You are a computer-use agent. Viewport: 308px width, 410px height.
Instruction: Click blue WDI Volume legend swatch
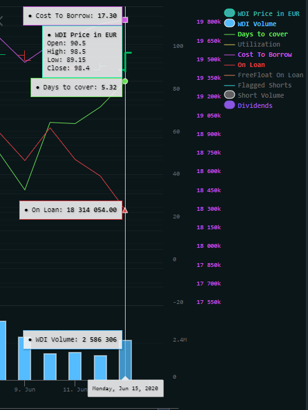coord(230,23)
